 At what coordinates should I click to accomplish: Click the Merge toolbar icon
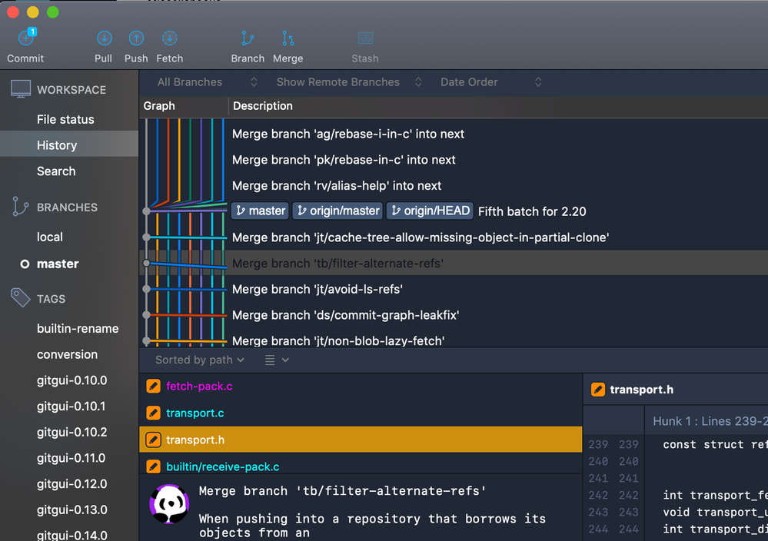click(x=288, y=38)
